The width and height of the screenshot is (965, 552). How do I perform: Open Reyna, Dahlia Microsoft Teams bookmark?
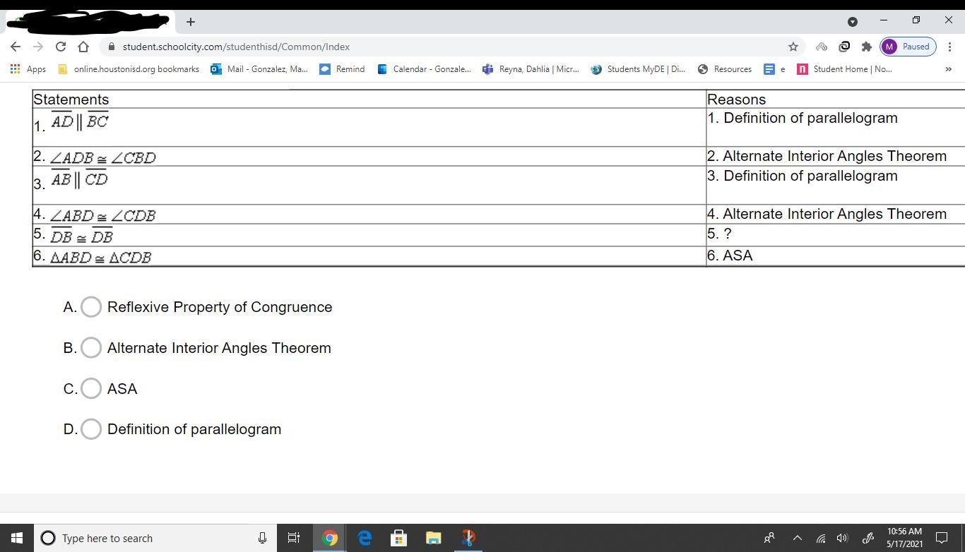pos(531,69)
